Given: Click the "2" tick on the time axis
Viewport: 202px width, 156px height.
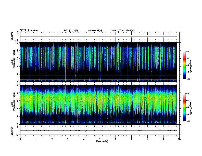Looking at the screenshot, I should [x=52, y=139].
